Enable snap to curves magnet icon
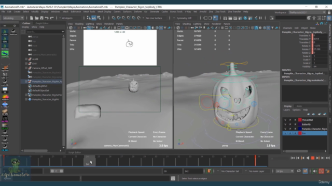332x186 pixels. click(119, 18)
